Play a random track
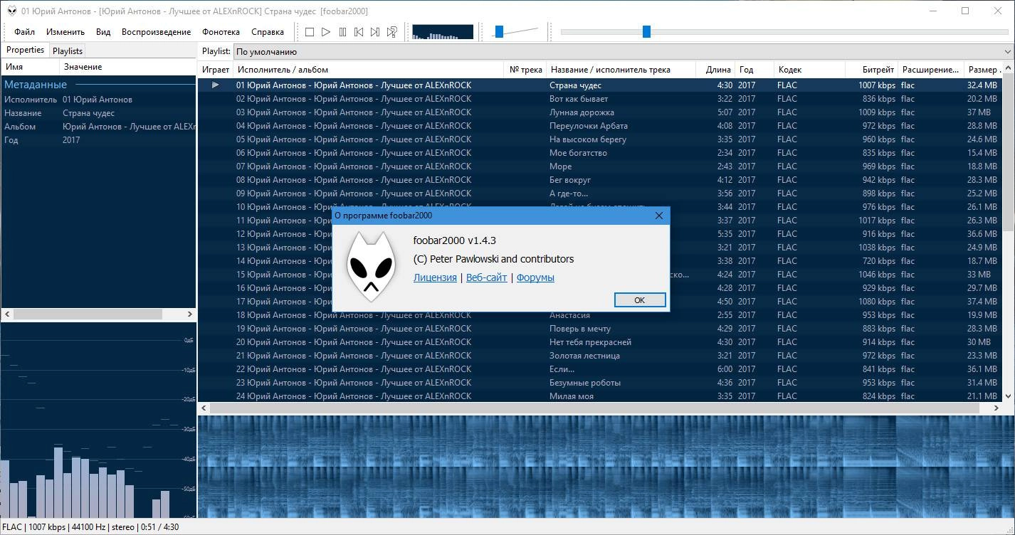This screenshot has width=1015, height=535. (x=391, y=32)
